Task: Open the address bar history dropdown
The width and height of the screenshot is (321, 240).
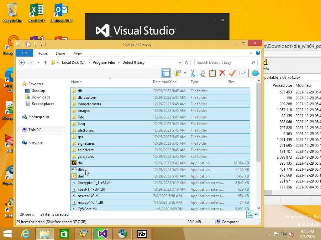Action: click(x=180, y=62)
